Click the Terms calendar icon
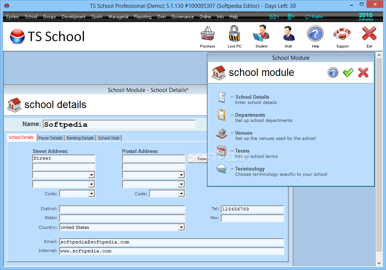Screen dimensions: 386x270 click(222, 150)
